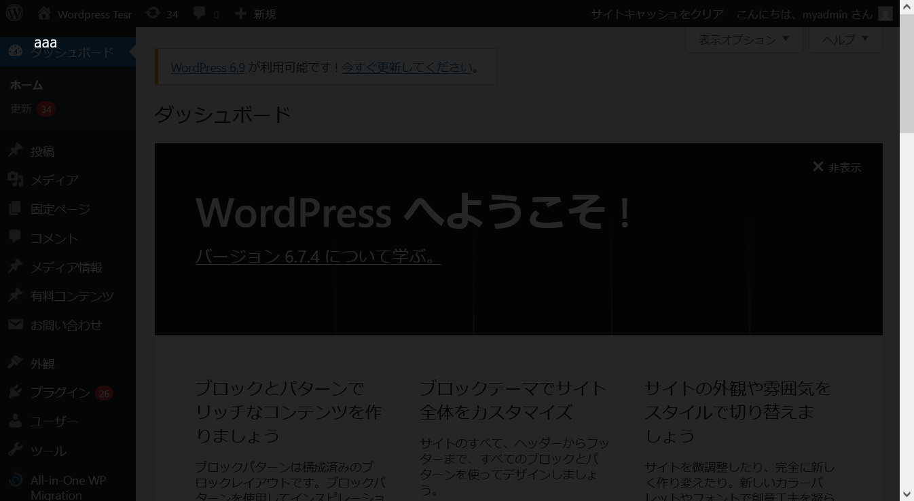Screen dimensions: 914x501
Task: Click the お問い合わせ envelope icon
Action: pyautogui.click(x=16, y=325)
